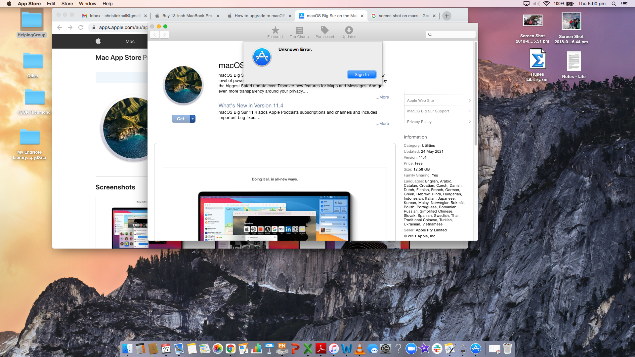
Task: Click the Wi-Fi status icon
Action: tap(546, 4)
